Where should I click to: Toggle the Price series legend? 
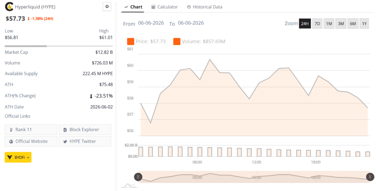146,41
